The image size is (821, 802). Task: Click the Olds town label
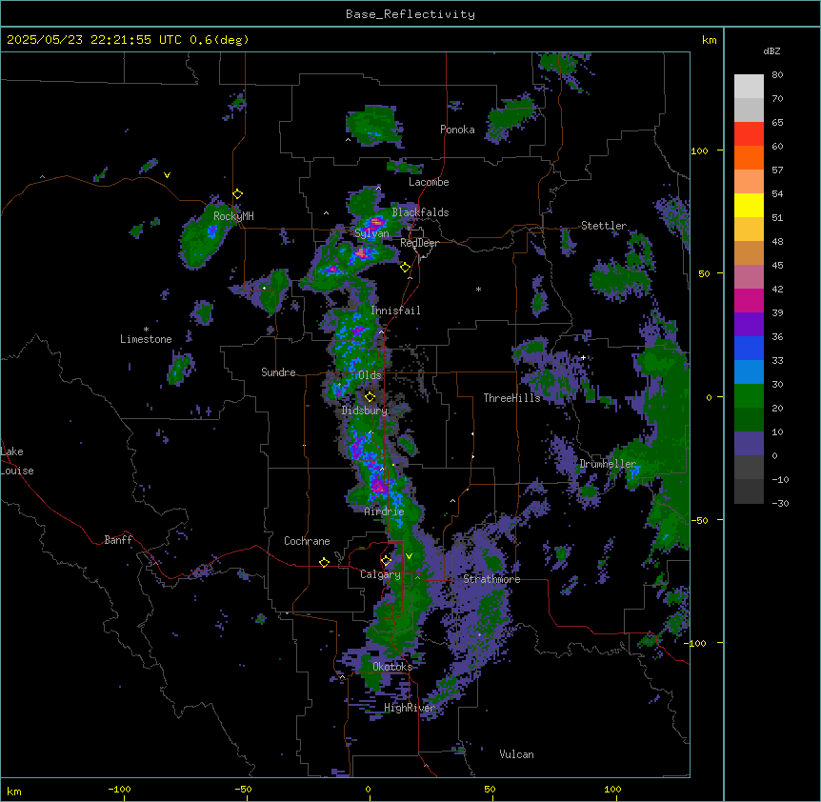(370, 375)
